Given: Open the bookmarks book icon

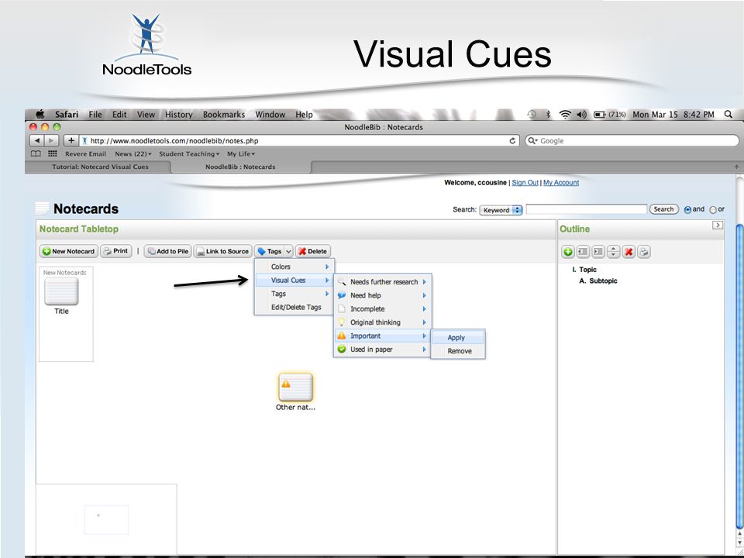Looking at the screenshot, I should tap(36, 153).
